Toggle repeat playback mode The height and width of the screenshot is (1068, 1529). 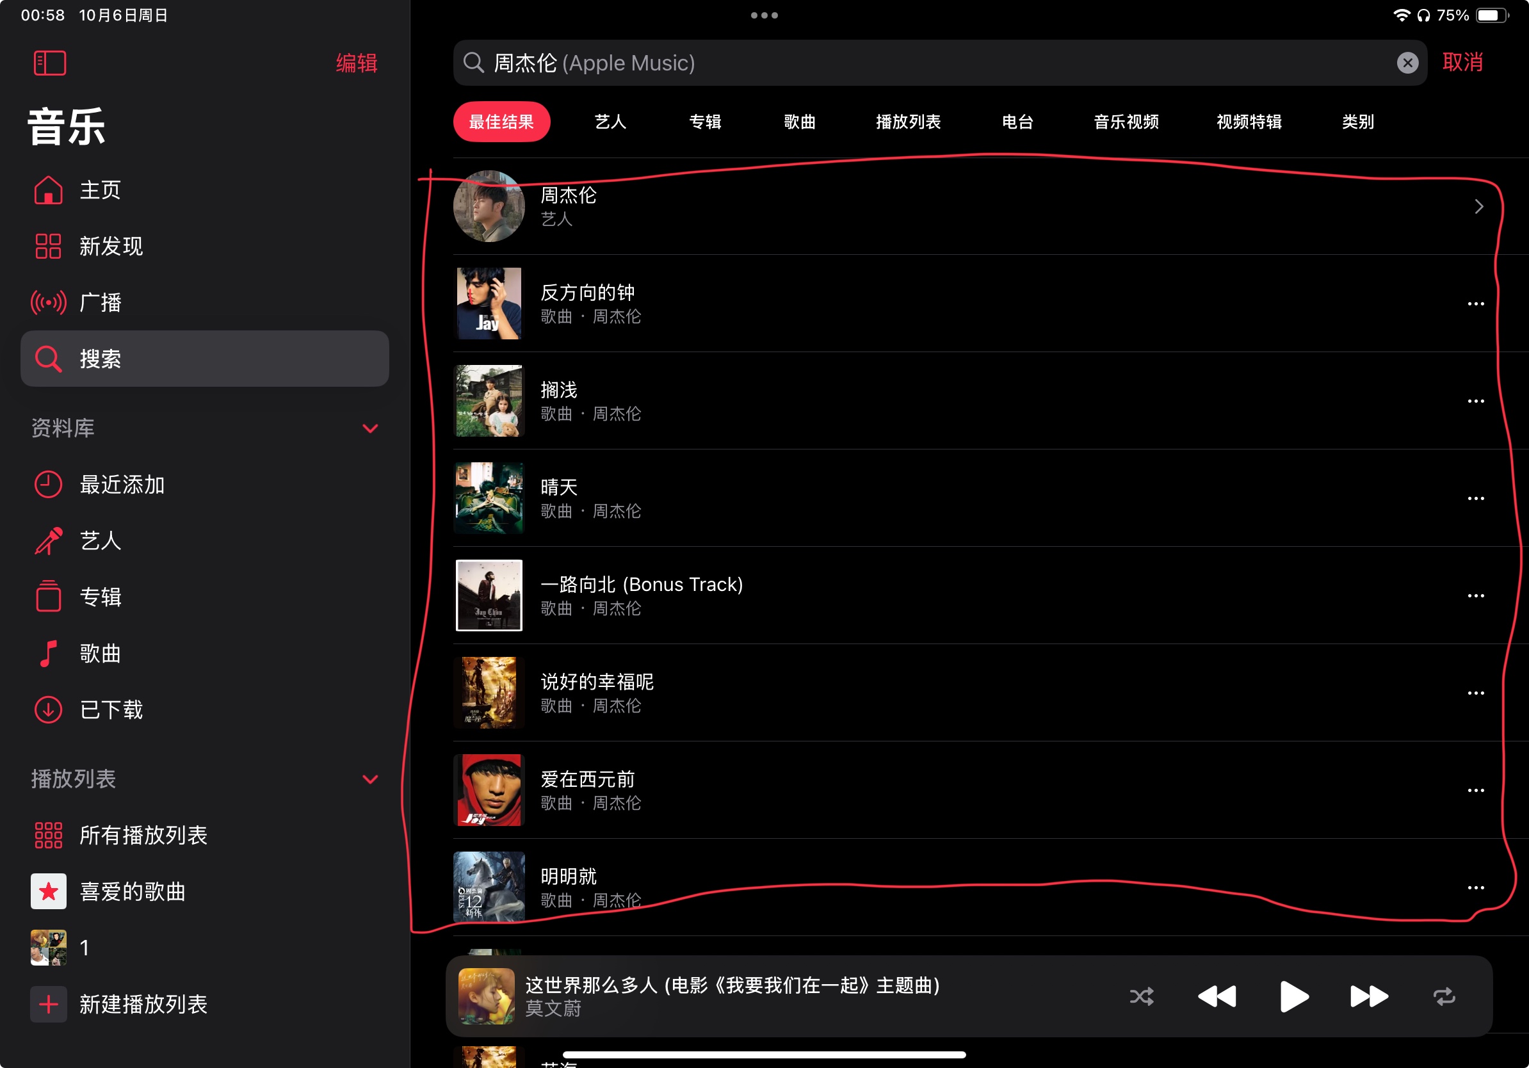1444,997
